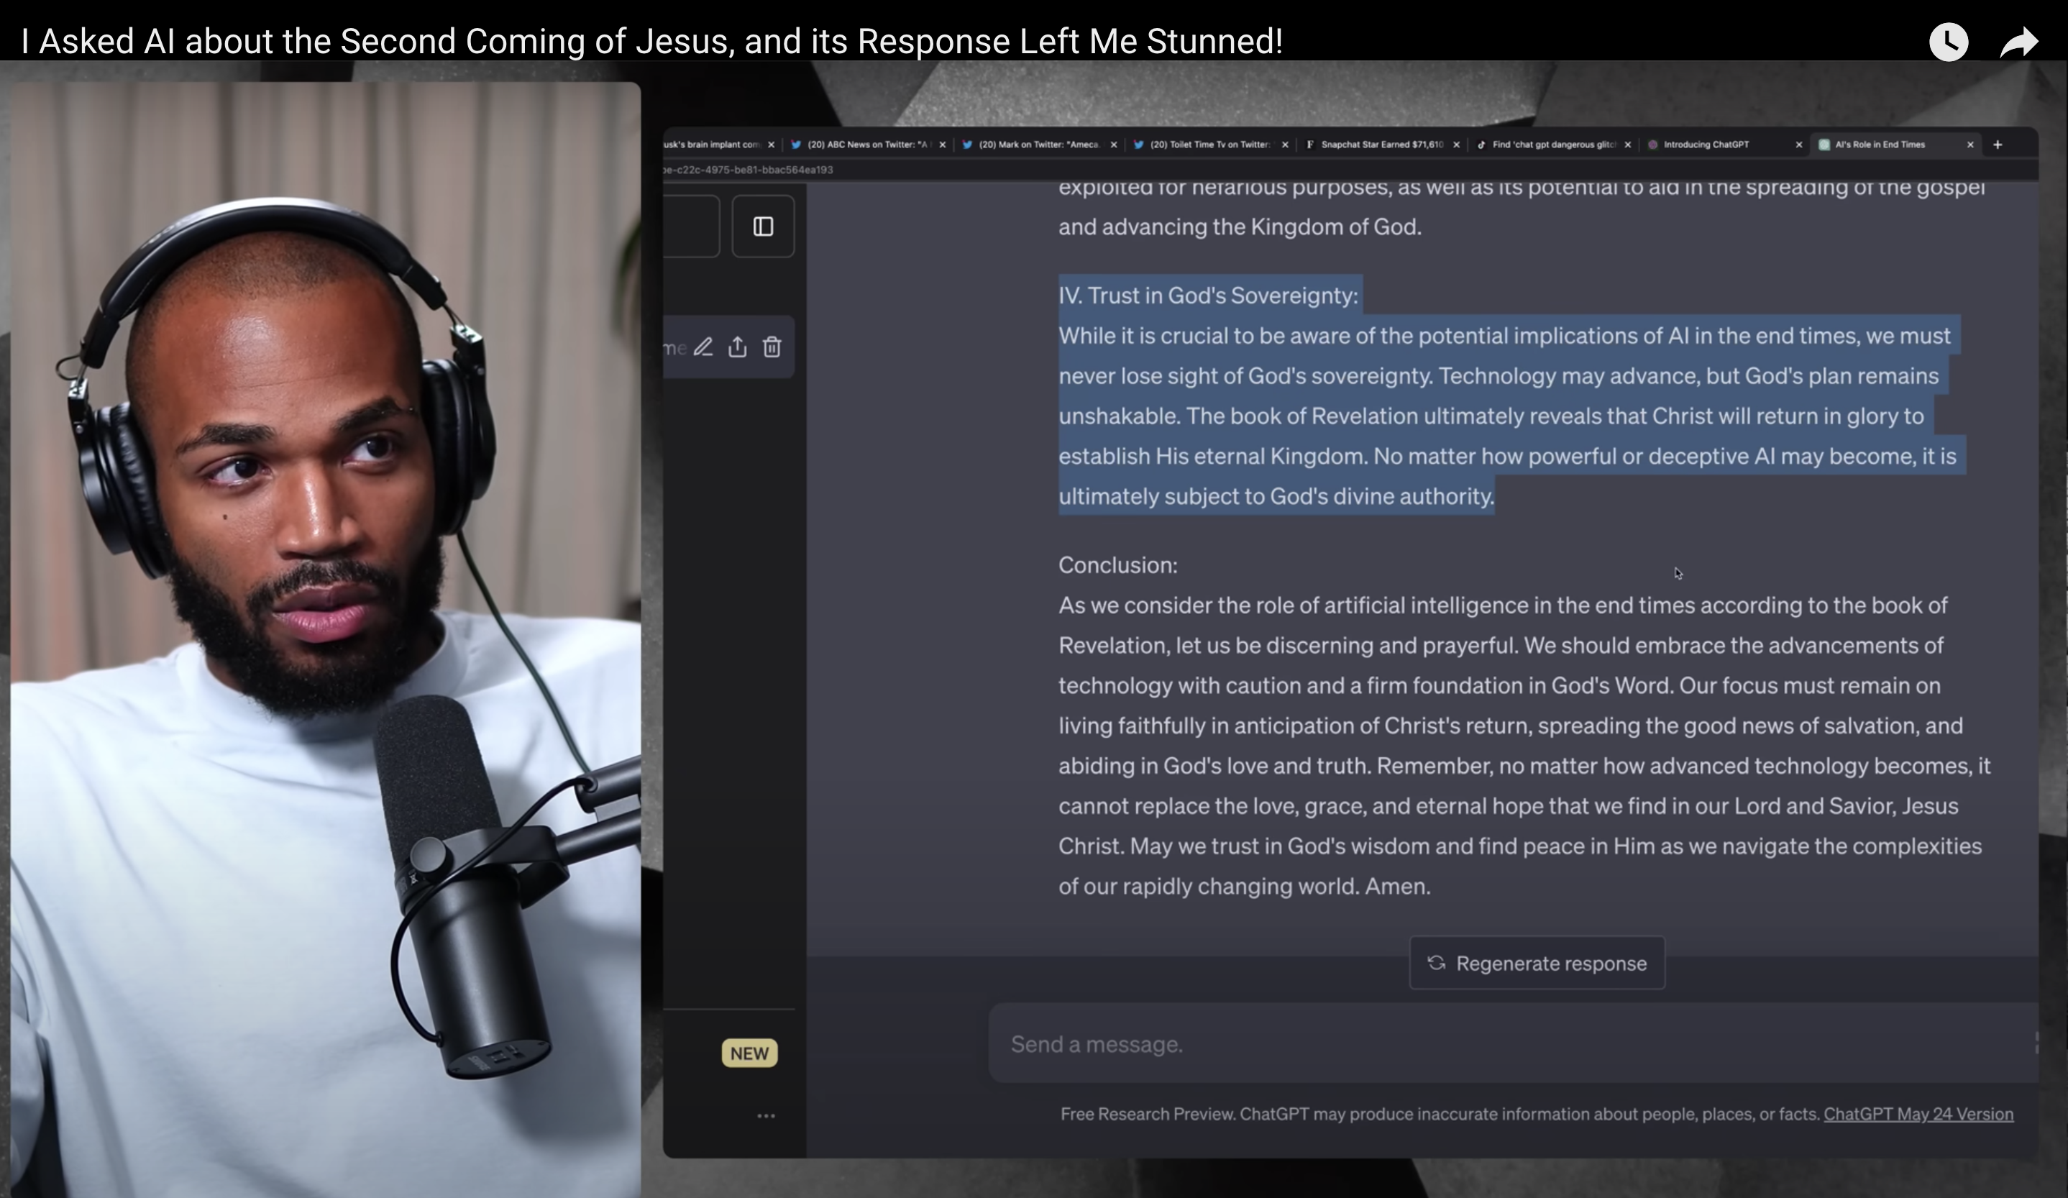Image resolution: width=2068 pixels, height=1198 pixels.
Task: Click the presenter webcam video frame
Action: click(325, 640)
